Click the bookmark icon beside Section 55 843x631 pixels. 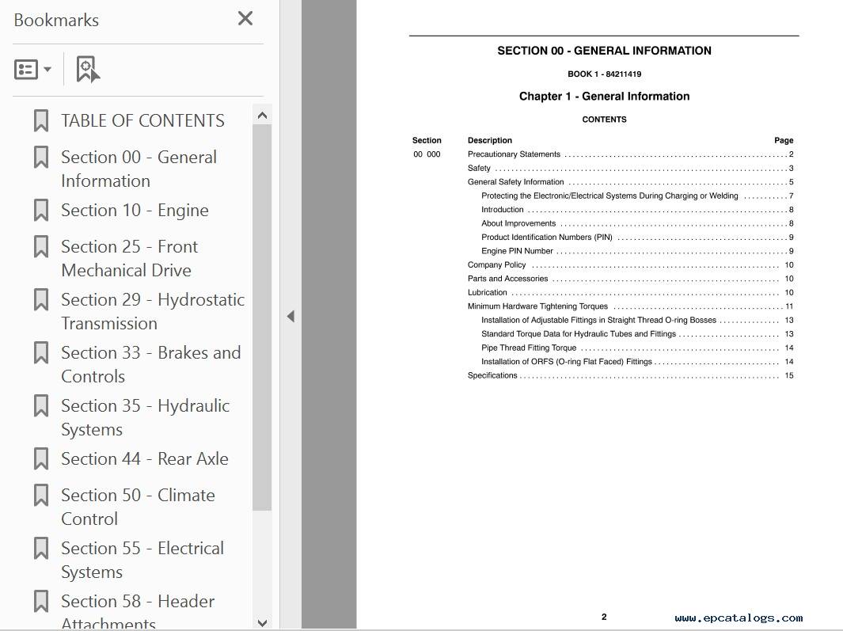coord(41,548)
